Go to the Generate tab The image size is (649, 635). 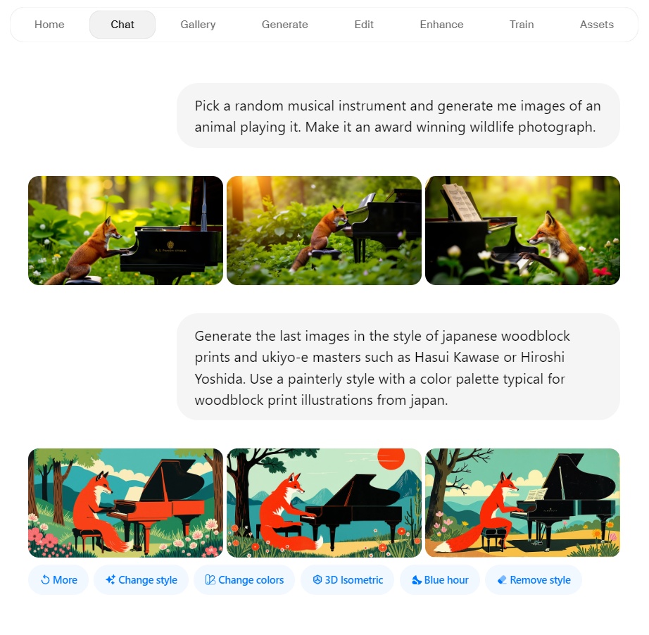tap(285, 25)
